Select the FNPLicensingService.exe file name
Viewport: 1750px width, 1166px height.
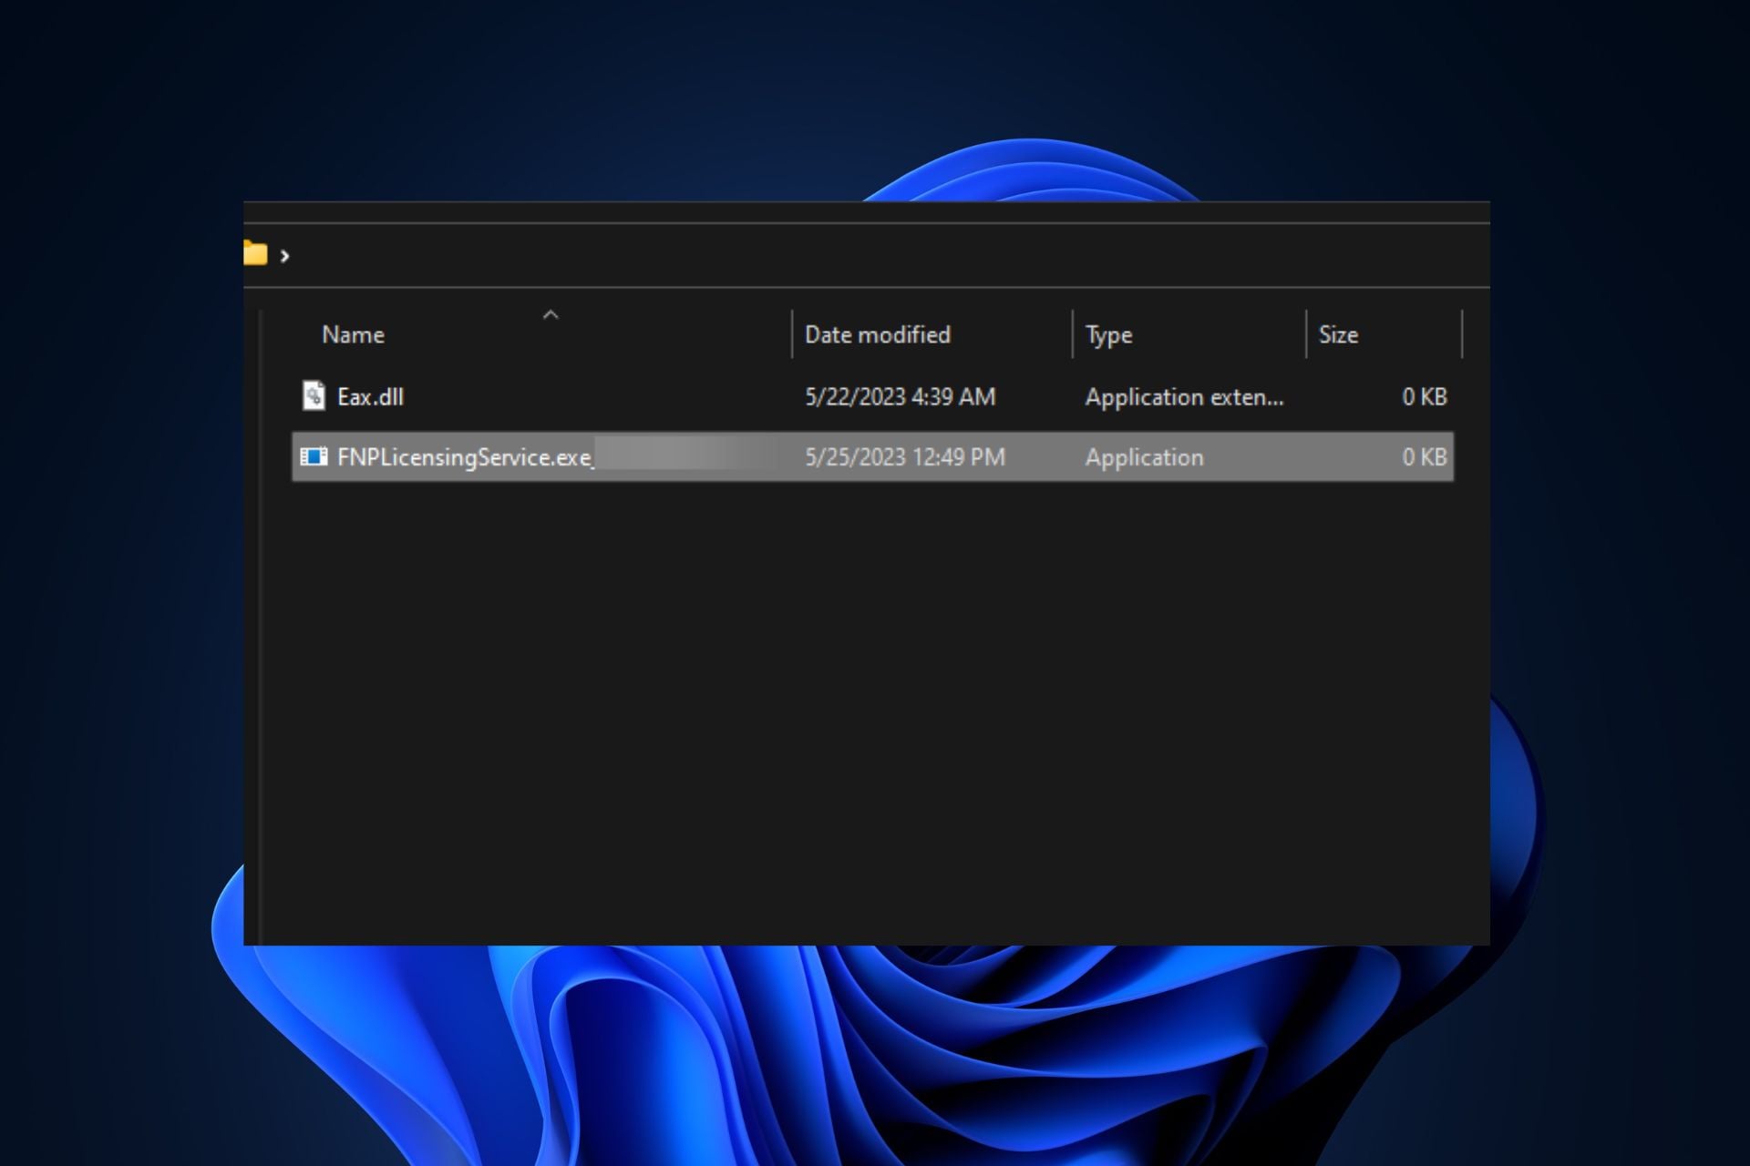tap(465, 457)
